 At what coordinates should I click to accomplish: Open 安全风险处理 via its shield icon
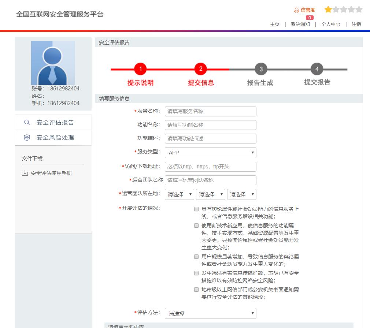[26, 138]
